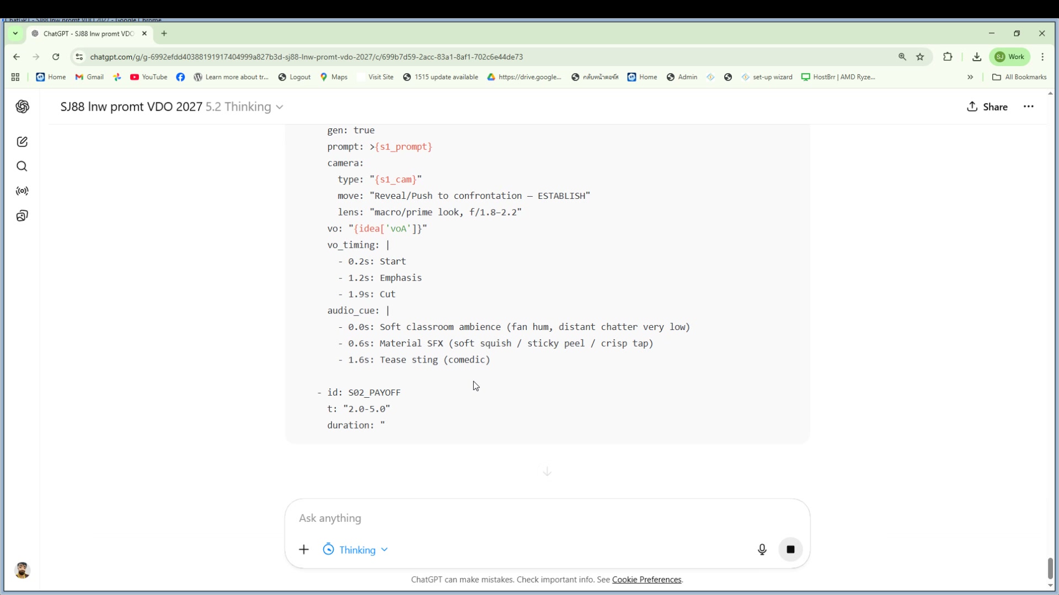Open new chat from sidebar pencil icon
The height and width of the screenshot is (595, 1059).
(x=22, y=142)
